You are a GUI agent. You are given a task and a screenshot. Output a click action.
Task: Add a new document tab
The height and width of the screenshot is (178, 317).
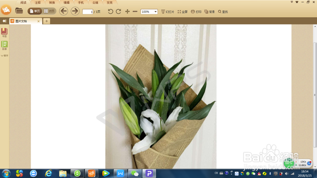pyautogui.click(x=47, y=21)
